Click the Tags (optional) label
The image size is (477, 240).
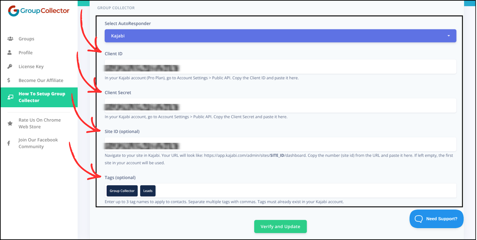click(120, 177)
